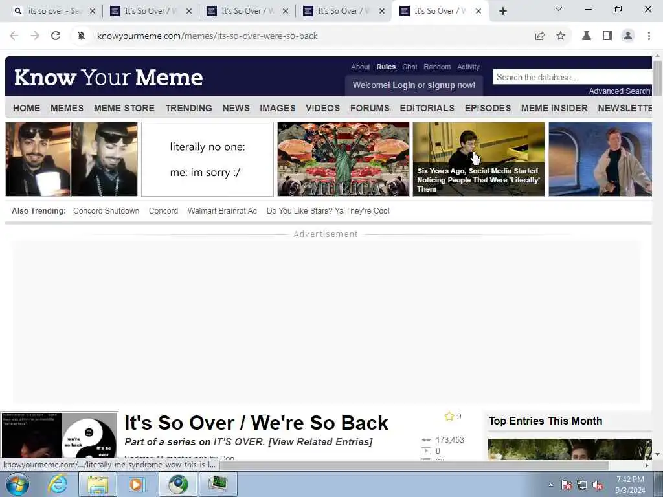The height and width of the screenshot is (497, 663).
Task: Open the About link
Action: coord(360,67)
